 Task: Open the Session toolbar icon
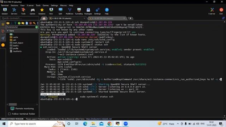5,11
